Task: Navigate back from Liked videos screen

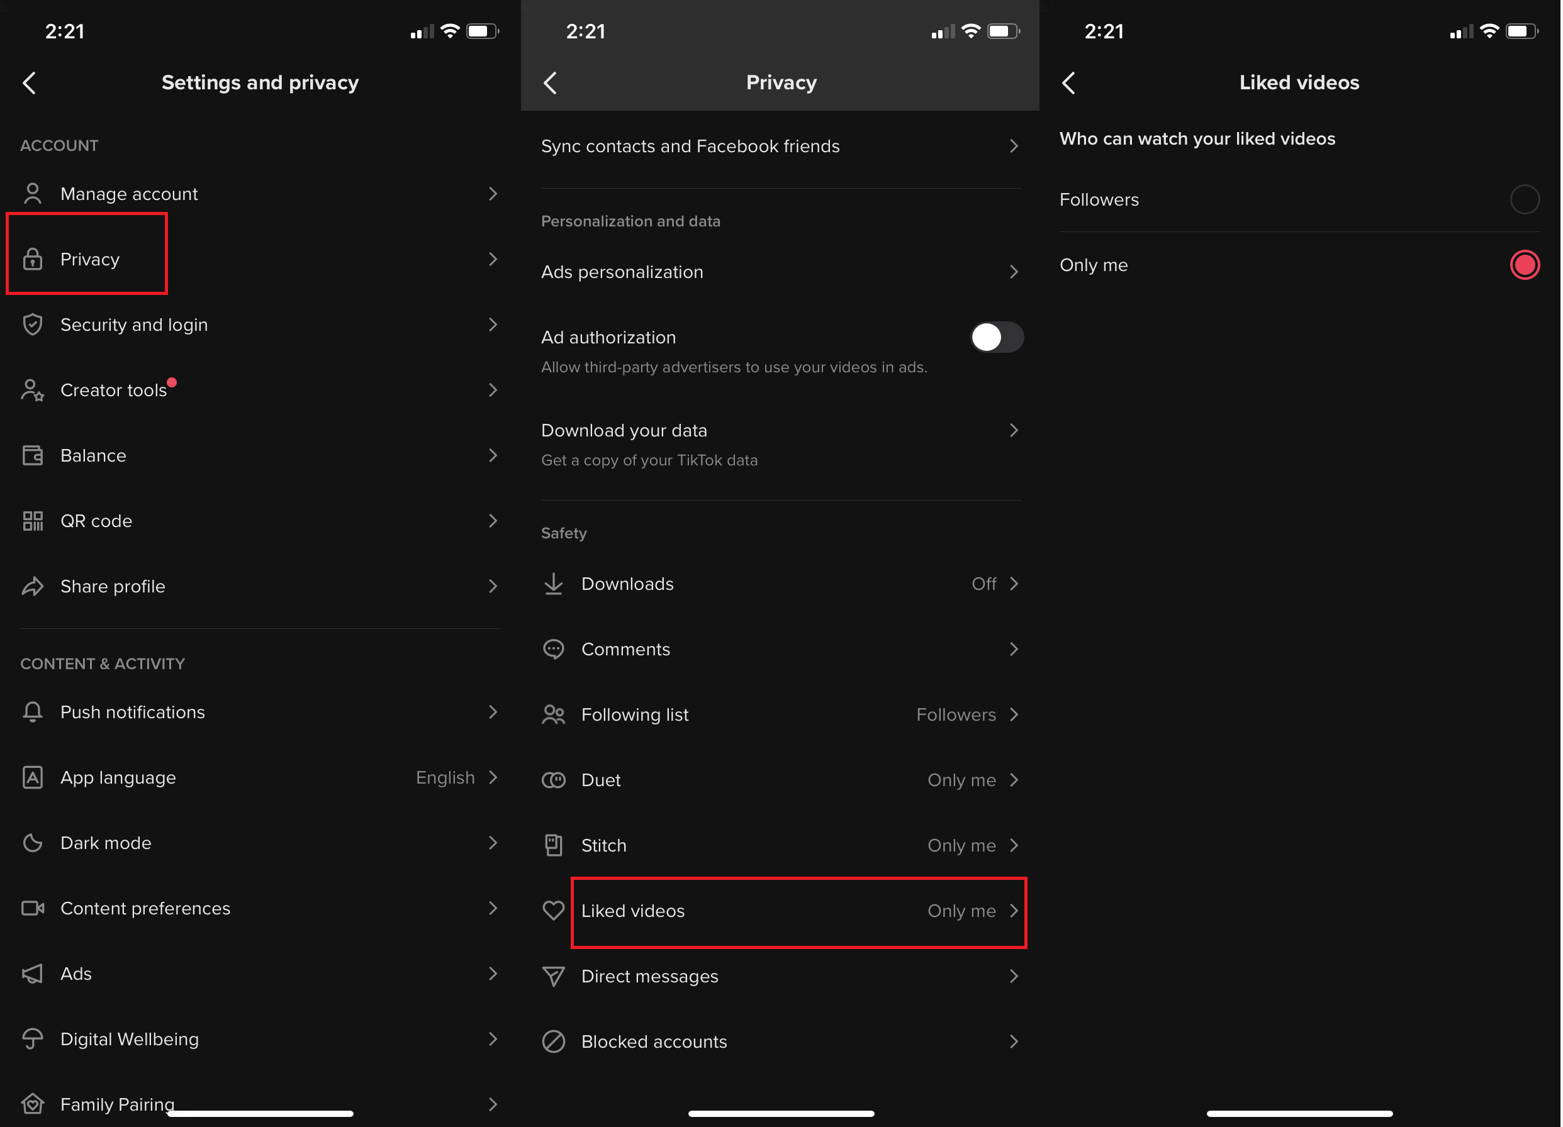Action: [1070, 81]
